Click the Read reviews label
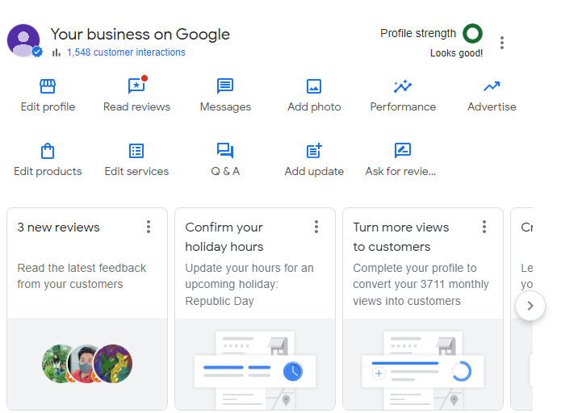This screenshot has height=413, width=582. pos(136,106)
